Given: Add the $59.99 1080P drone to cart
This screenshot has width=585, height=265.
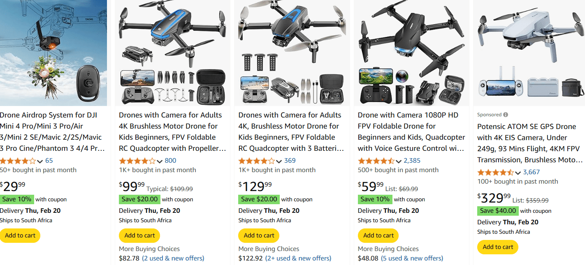Looking at the screenshot, I should [x=378, y=235].
